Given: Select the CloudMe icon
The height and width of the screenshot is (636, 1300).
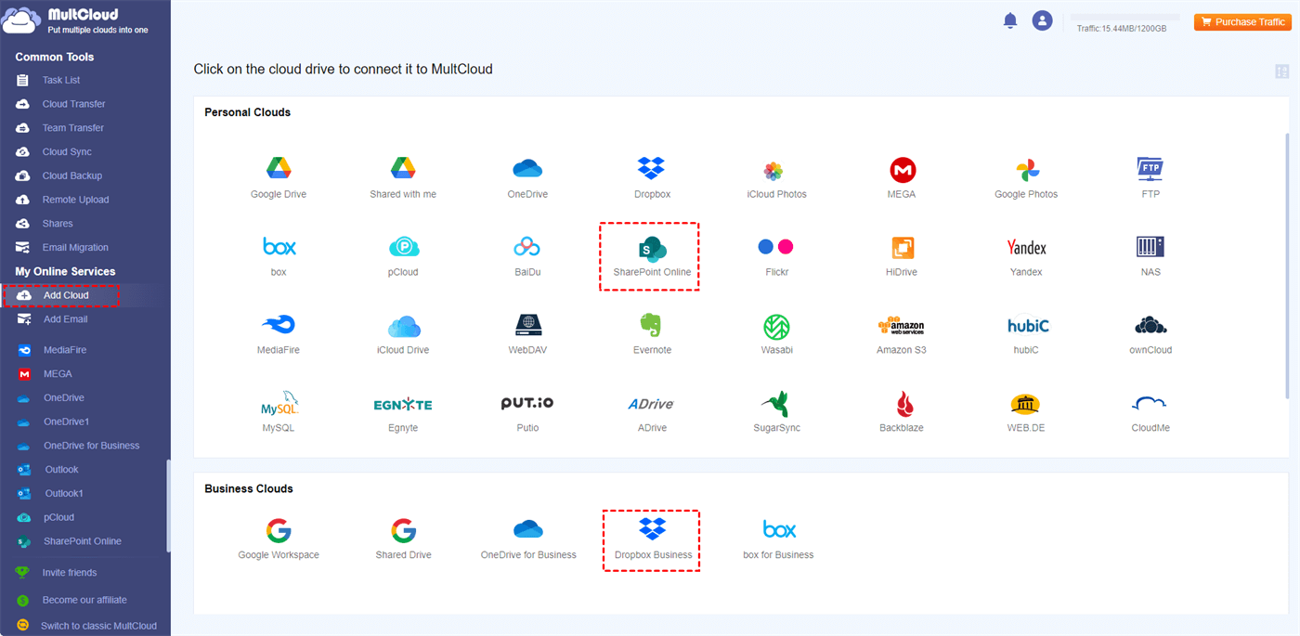Looking at the screenshot, I should point(1150,411).
